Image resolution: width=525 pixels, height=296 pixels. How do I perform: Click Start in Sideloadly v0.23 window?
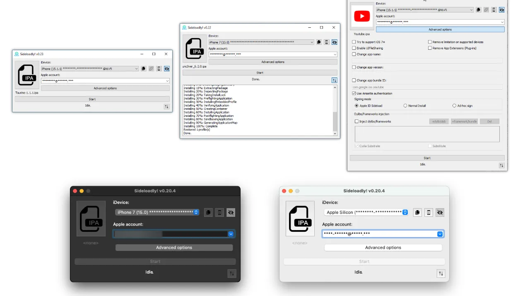click(x=92, y=99)
